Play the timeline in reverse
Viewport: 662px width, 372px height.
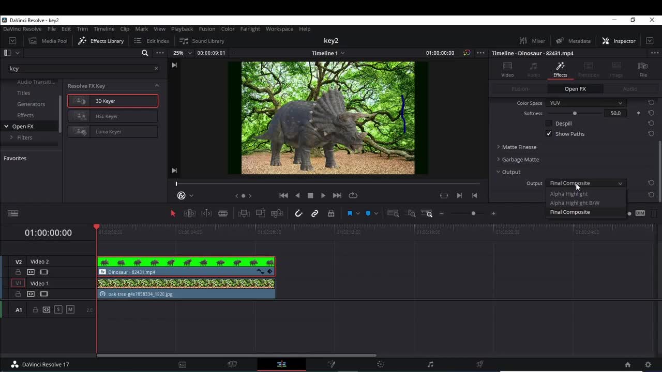(x=297, y=195)
